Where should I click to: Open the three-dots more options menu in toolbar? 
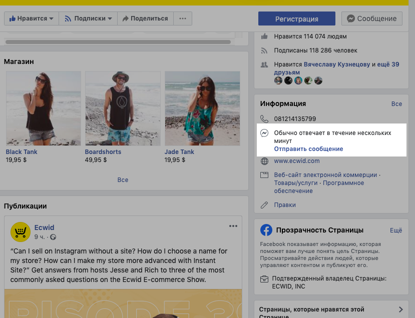[183, 18]
